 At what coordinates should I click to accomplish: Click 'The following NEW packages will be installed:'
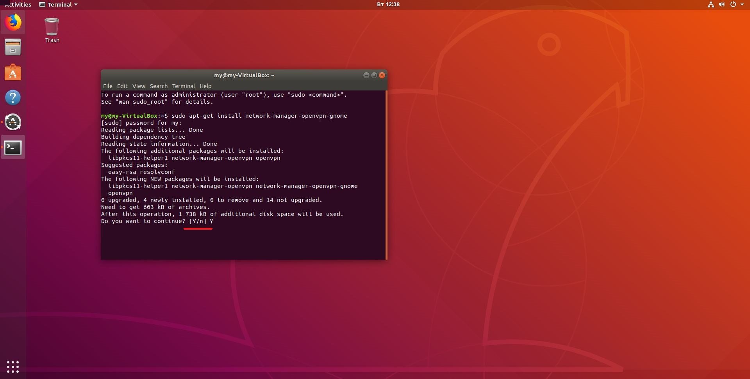[x=180, y=179]
